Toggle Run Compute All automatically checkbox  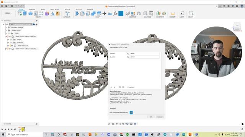click(x=131, y=112)
